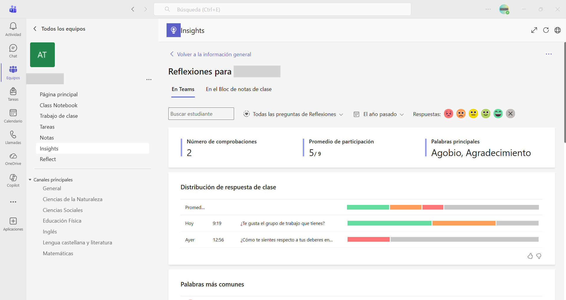
Task: Reload the Insights tab
Action: [x=546, y=30]
